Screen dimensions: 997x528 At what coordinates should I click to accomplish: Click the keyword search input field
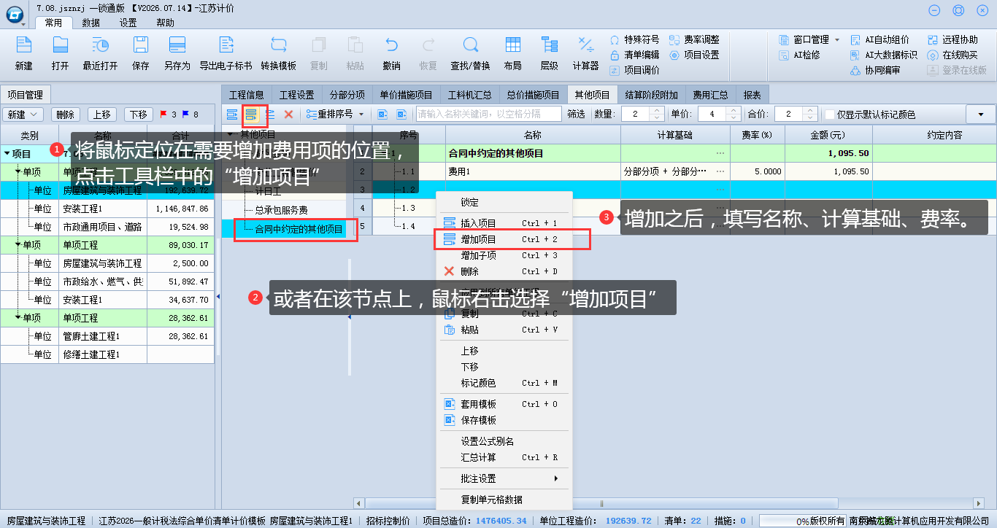pyautogui.click(x=488, y=114)
